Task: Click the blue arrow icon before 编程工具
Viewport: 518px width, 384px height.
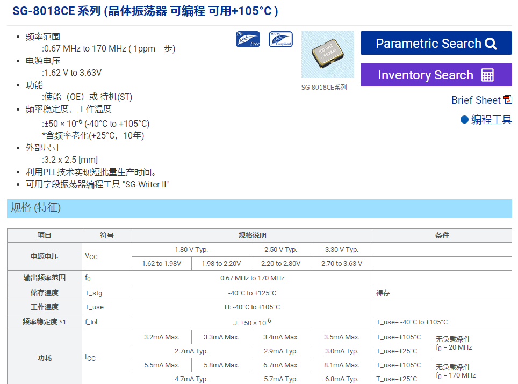Action: pyautogui.click(x=464, y=120)
